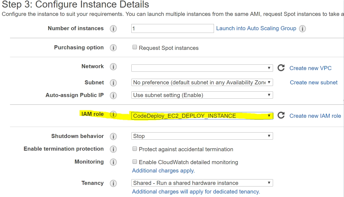This screenshot has height=197, width=344.
Task: Open the Create new IAM role link
Action: click(315, 116)
